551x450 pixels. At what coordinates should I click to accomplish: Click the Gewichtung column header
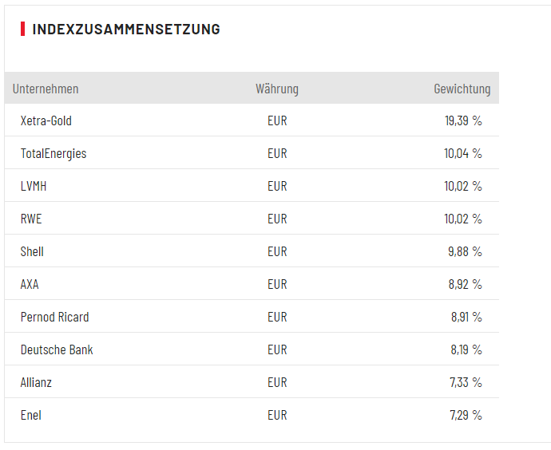(462, 89)
